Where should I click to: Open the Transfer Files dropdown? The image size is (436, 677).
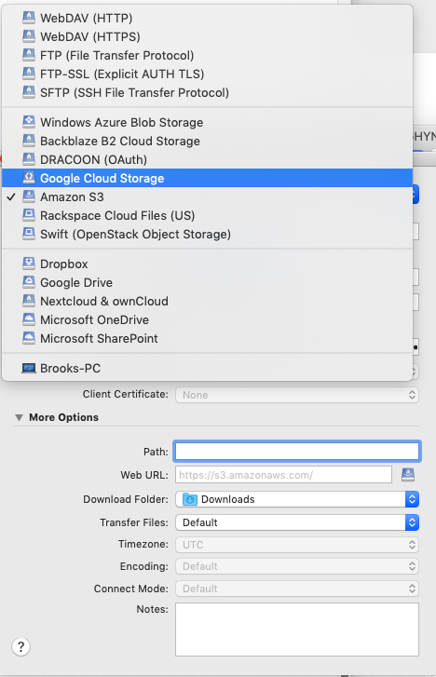pyautogui.click(x=297, y=522)
